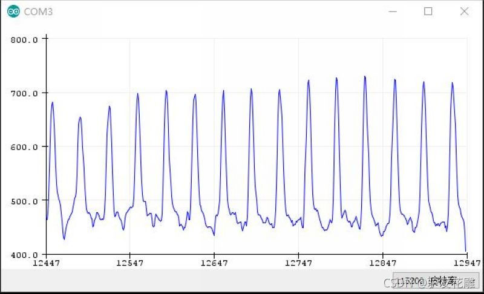The height and width of the screenshot is (294, 484).
Task: Click the 12747 x-axis label
Action: (x=298, y=263)
